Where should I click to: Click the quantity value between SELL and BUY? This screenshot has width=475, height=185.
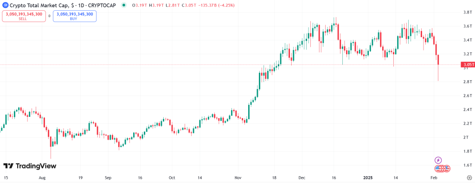tap(49, 16)
